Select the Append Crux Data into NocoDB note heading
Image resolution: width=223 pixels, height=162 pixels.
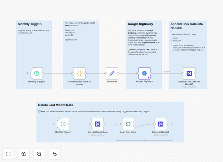tap(187, 26)
